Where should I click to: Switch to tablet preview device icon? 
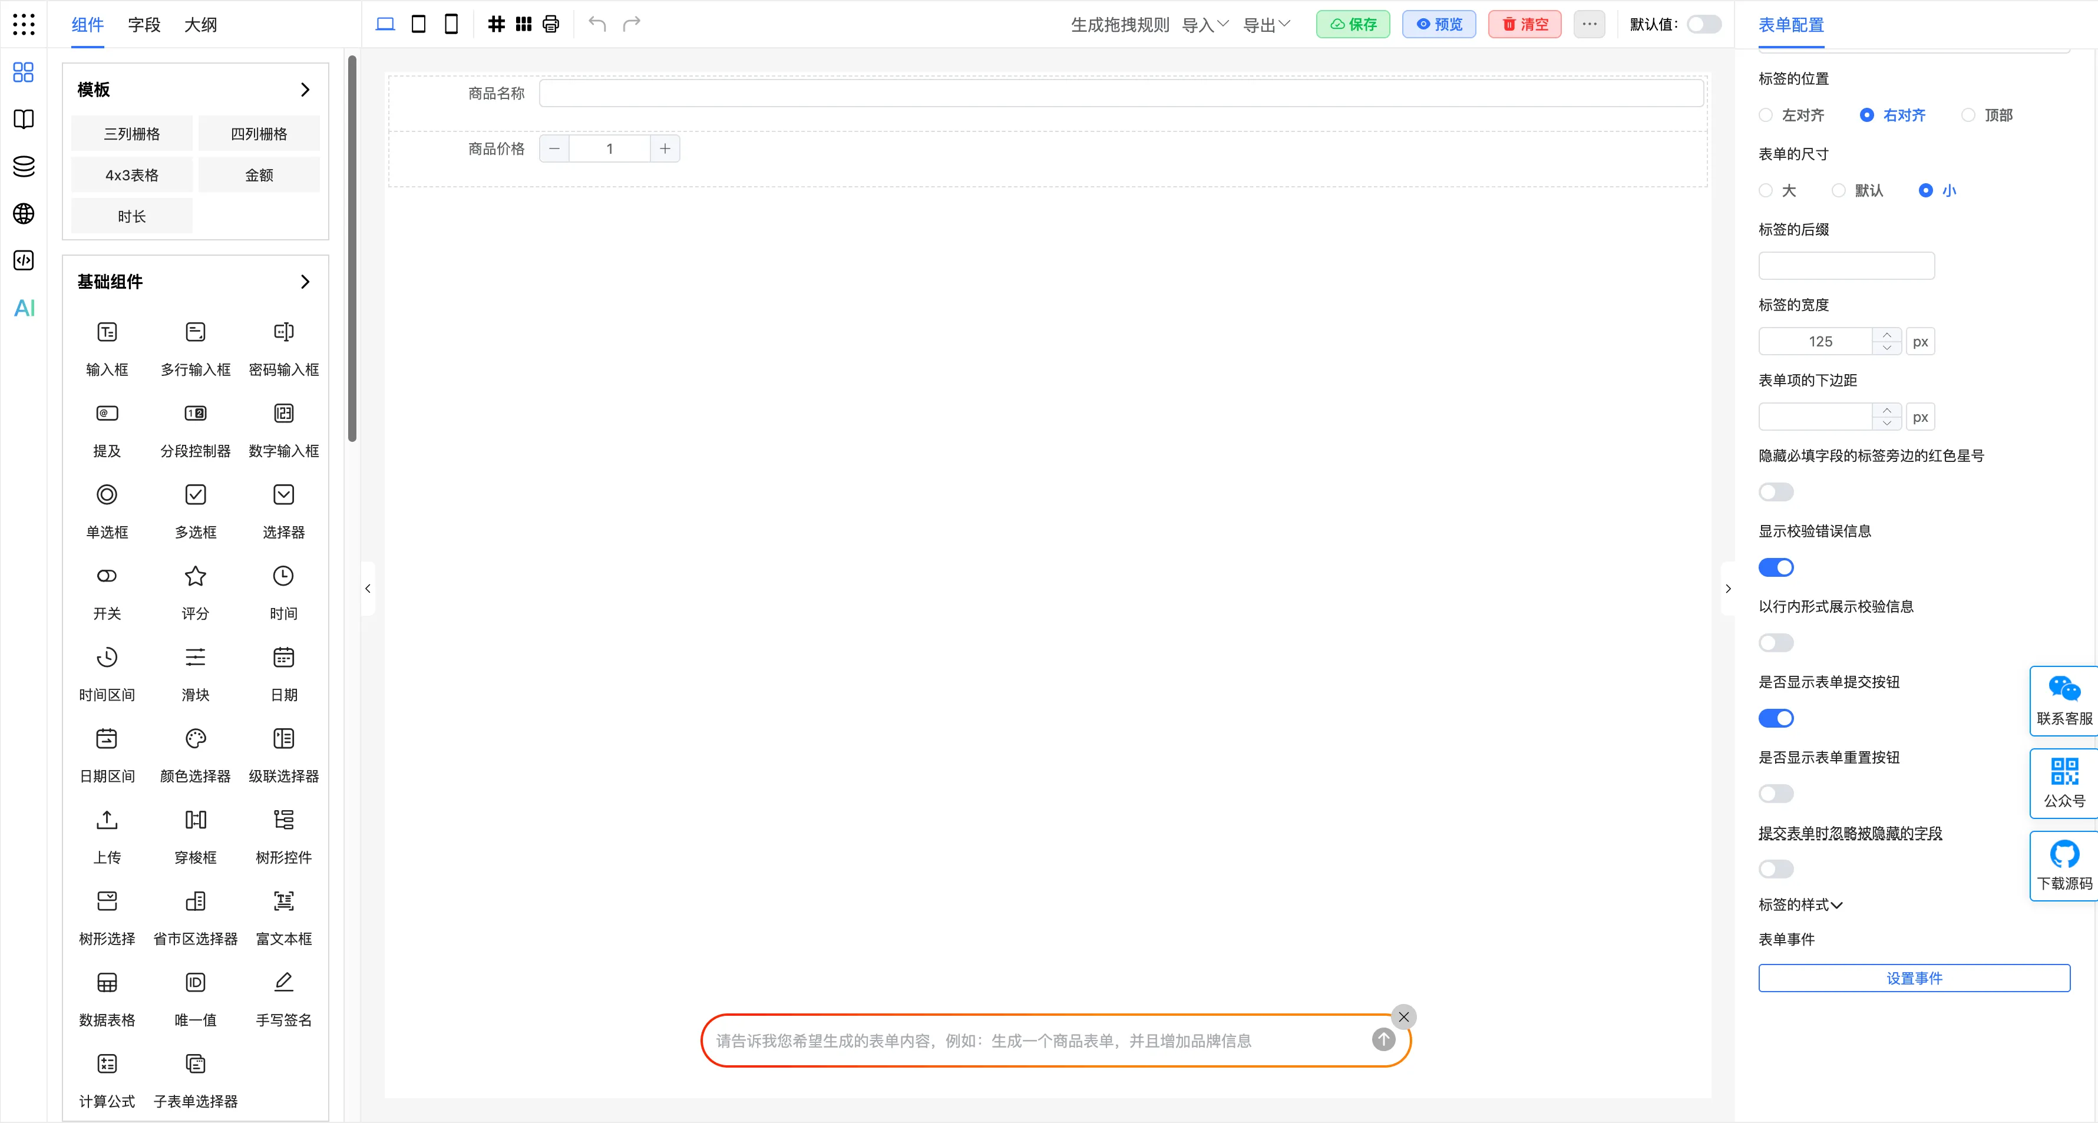419,24
